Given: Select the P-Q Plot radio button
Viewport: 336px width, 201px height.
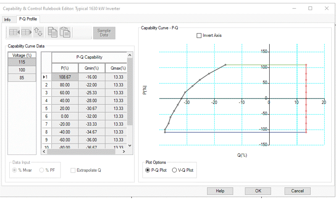Looking at the screenshot, I should click(x=147, y=170).
